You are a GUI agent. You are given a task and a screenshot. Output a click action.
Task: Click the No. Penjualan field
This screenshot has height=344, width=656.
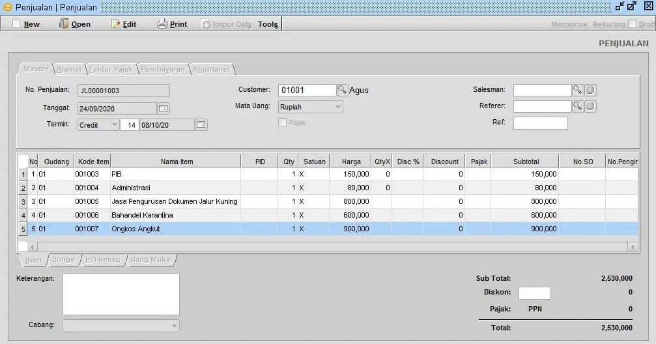click(x=123, y=91)
